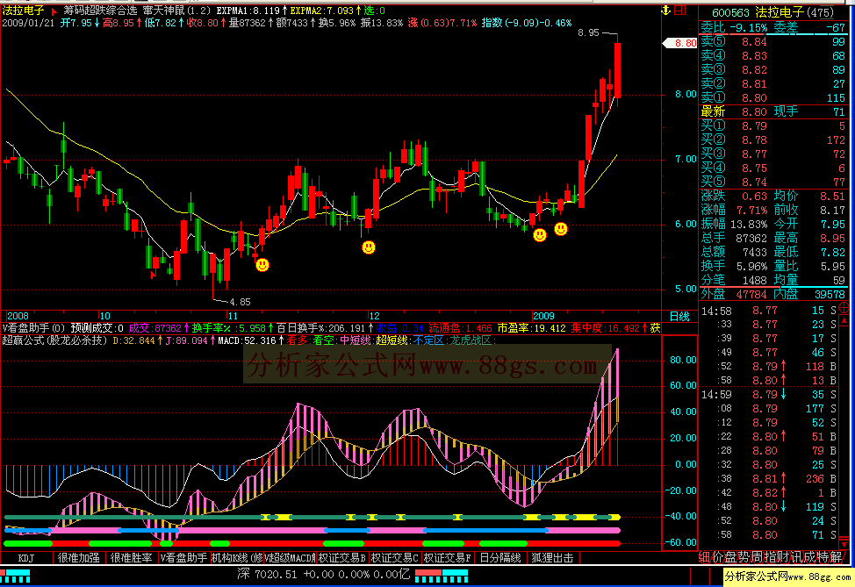Switch to the 指 tab in right panel
Screen dimensions: 855x587
point(771,557)
